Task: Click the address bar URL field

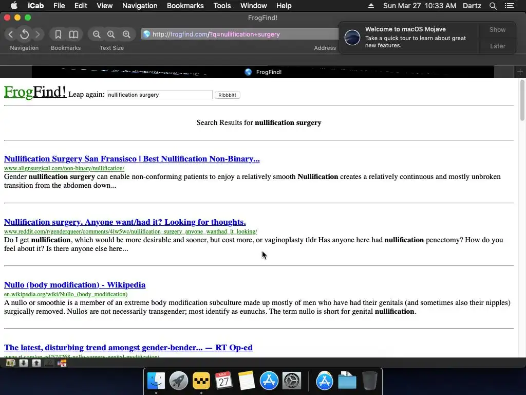Action: (240, 34)
